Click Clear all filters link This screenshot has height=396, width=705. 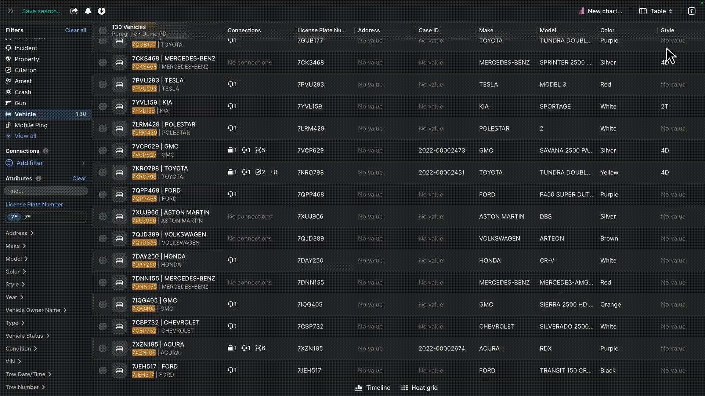click(x=76, y=30)
